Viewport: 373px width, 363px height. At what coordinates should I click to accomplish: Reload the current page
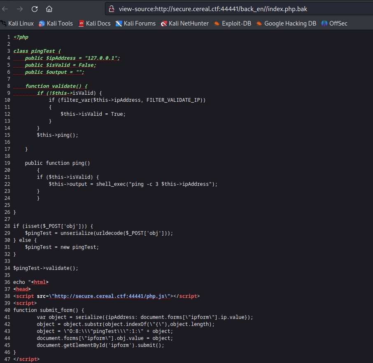pyautogui.click(x=35, y=9)
